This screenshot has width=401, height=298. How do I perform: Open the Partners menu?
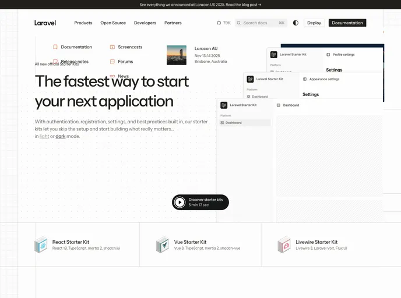(x=173, y=23)
